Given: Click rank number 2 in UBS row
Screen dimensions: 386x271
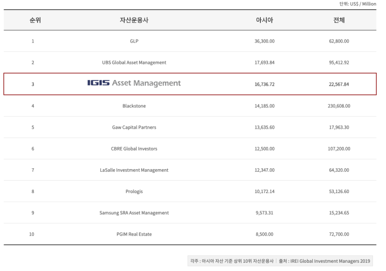Looking at the screenshot, I should pyautogui.click(x=33, y=62).
